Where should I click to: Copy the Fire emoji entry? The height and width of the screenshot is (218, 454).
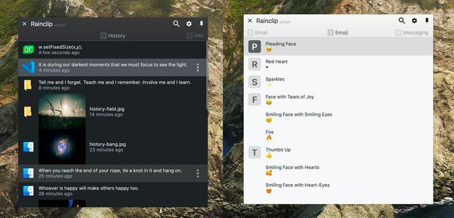[x=338, y=135]
